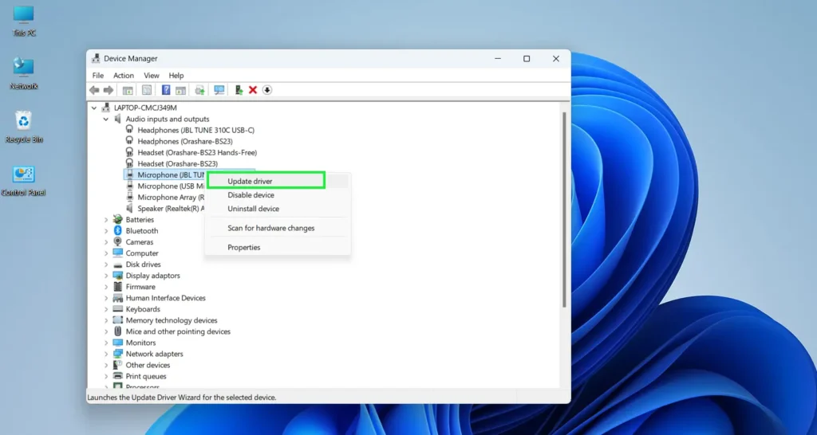Open the Action menu

click(x=124, y=76)
